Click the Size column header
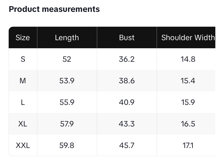This screenshot has height=162, width=224. pyautogui.click(x=23, y=38)
